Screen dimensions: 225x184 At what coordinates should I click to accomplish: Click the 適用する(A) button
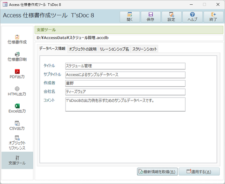(x=199, y=172)
